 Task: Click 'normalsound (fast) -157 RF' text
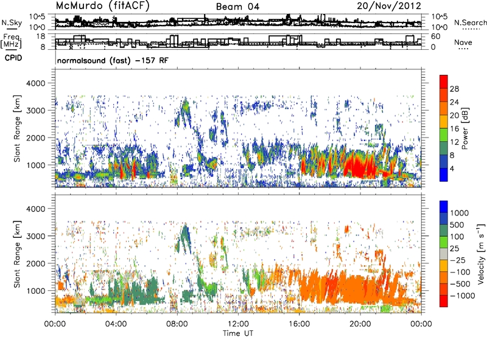coord(113,60)
